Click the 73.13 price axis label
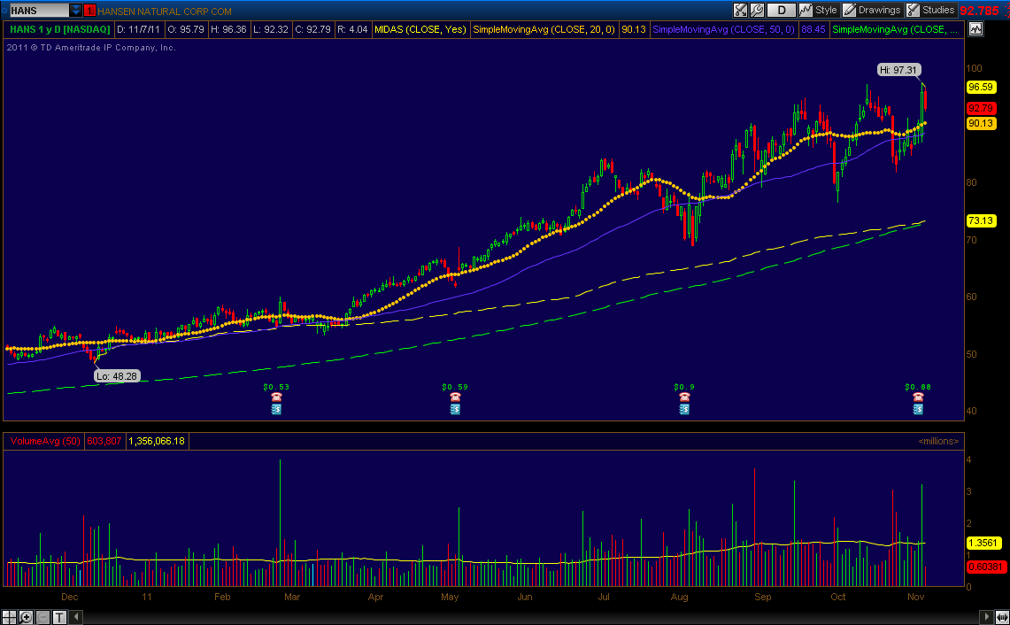The image size is (1010, 625). [981, 221]
